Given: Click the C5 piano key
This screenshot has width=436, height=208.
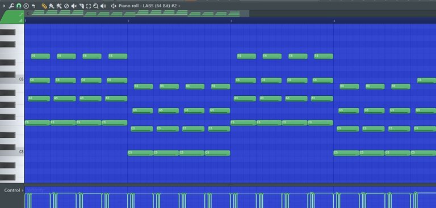Looking at the screenshot, I should (12, 152).
